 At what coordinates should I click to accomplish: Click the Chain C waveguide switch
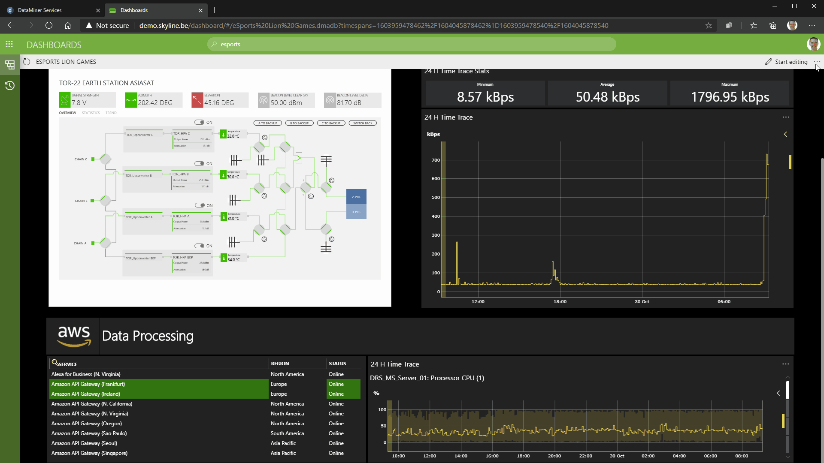coord(106,159)
